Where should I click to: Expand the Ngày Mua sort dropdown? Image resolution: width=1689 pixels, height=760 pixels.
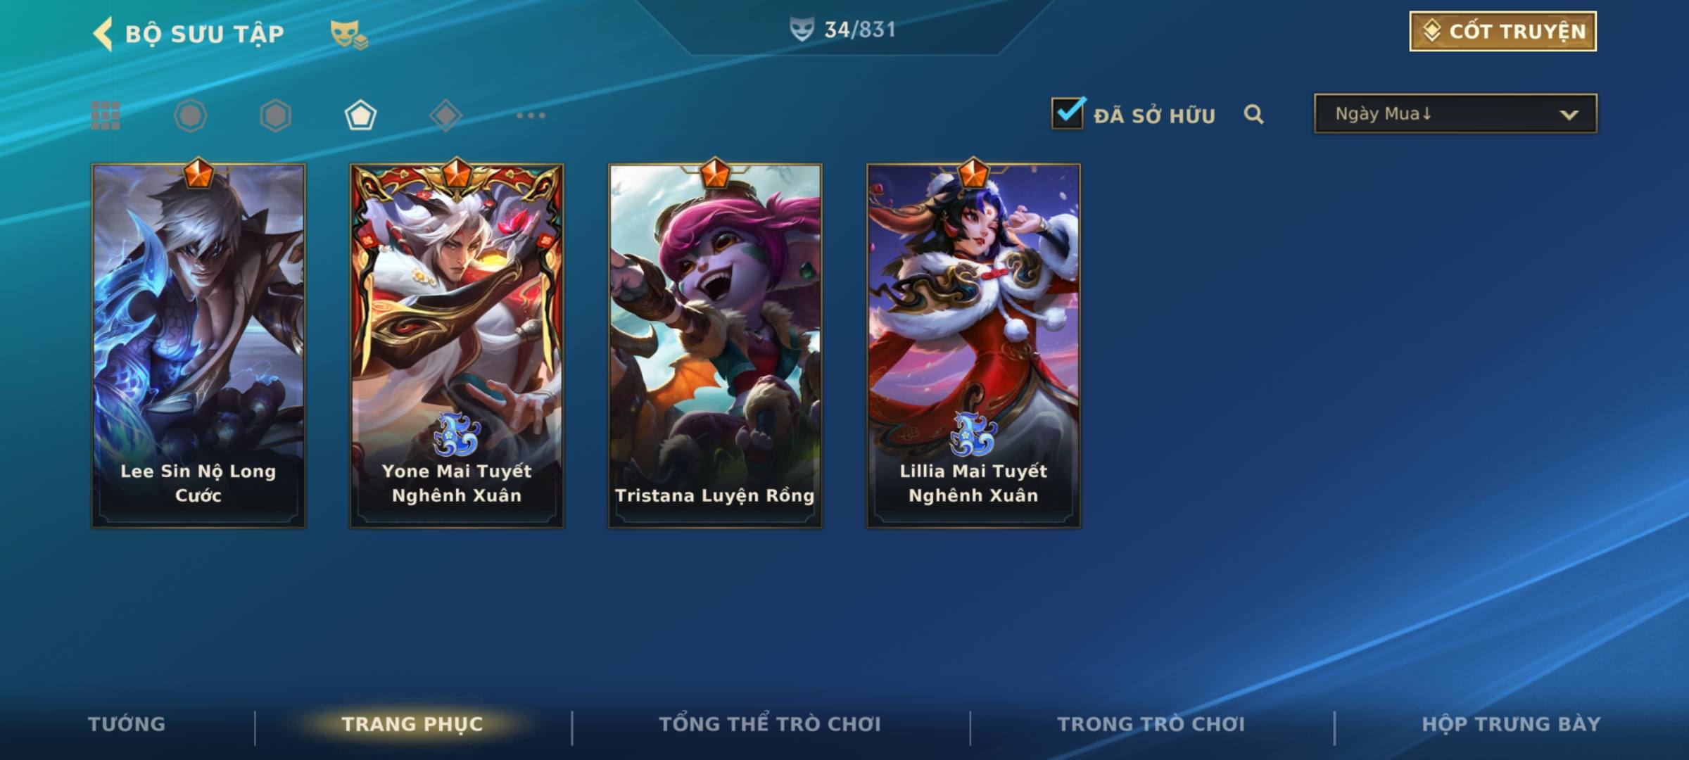[1455, 113]
